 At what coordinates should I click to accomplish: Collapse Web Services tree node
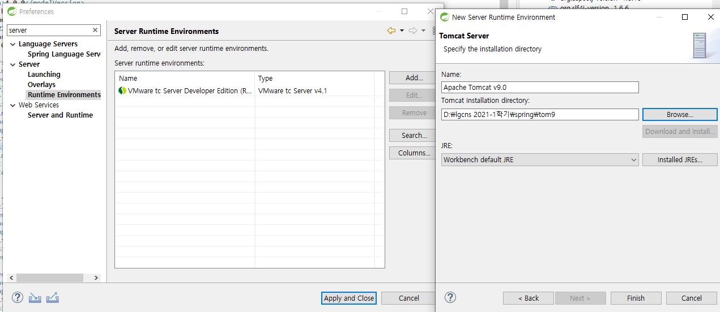click(x=13, y=105)
